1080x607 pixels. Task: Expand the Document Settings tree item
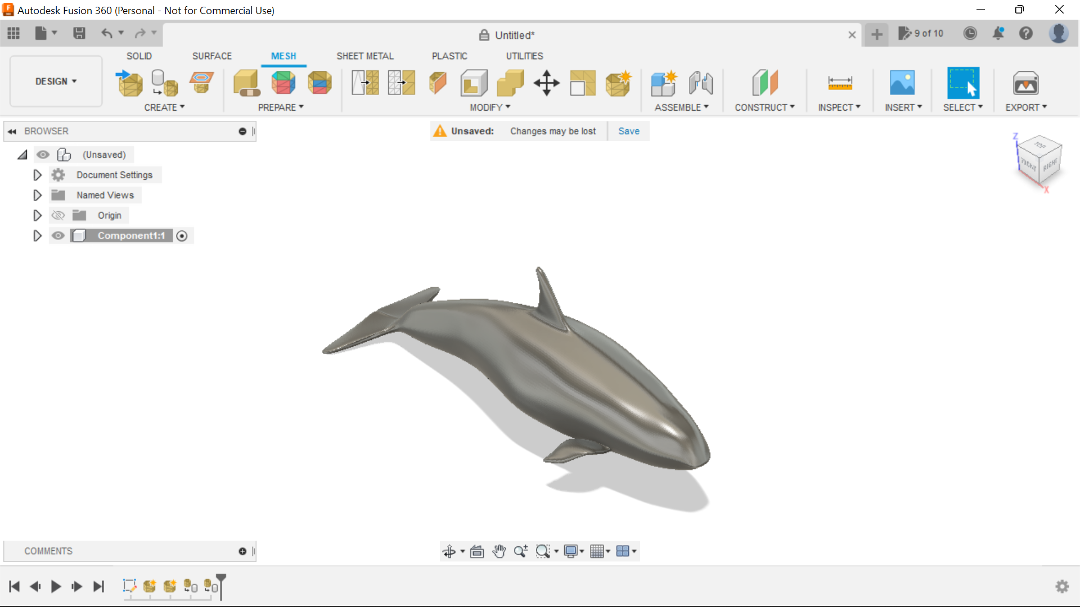tap(37, 175)
